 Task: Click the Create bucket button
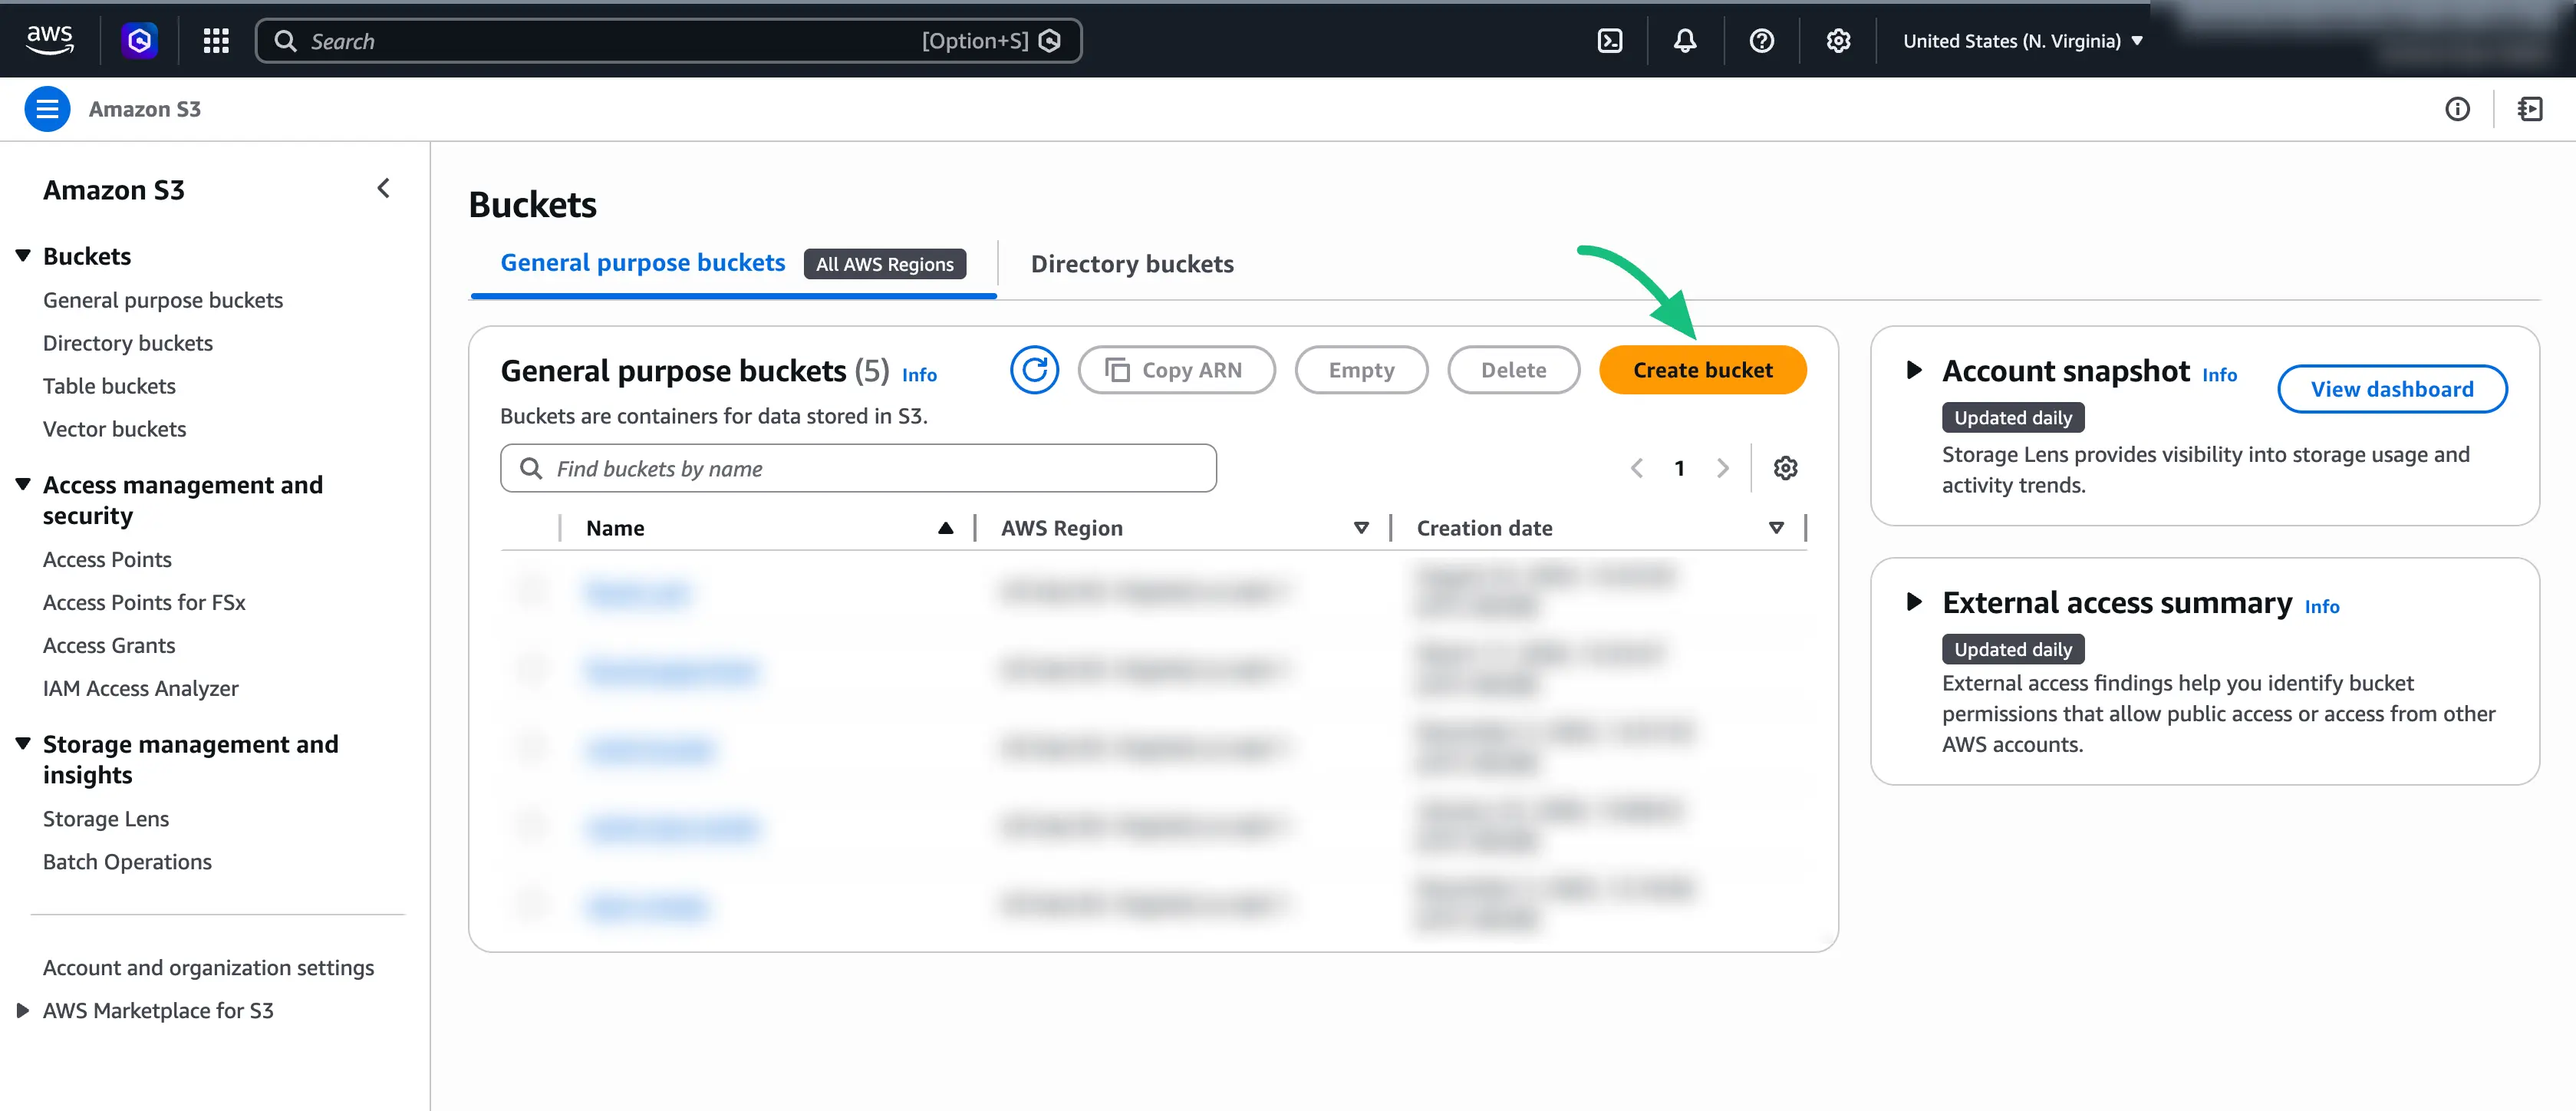1702,369
